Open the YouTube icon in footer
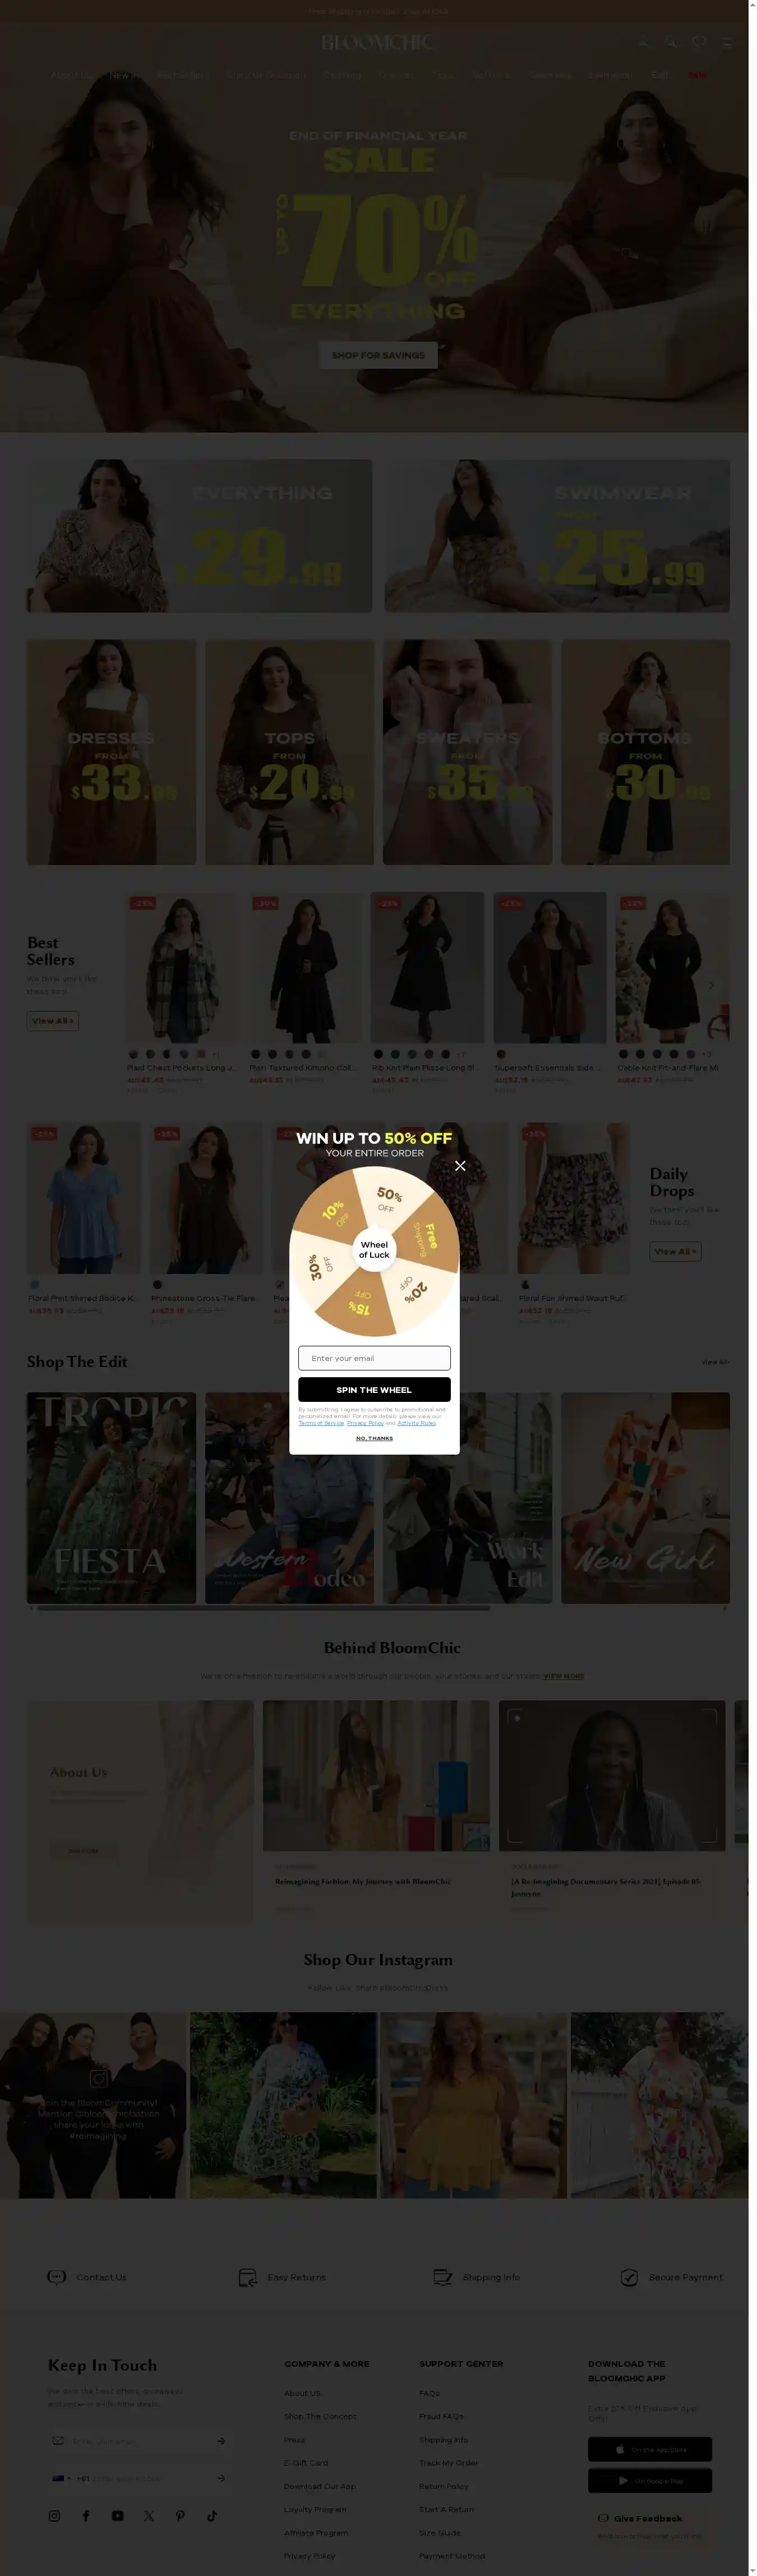 tap(118, 2516)
